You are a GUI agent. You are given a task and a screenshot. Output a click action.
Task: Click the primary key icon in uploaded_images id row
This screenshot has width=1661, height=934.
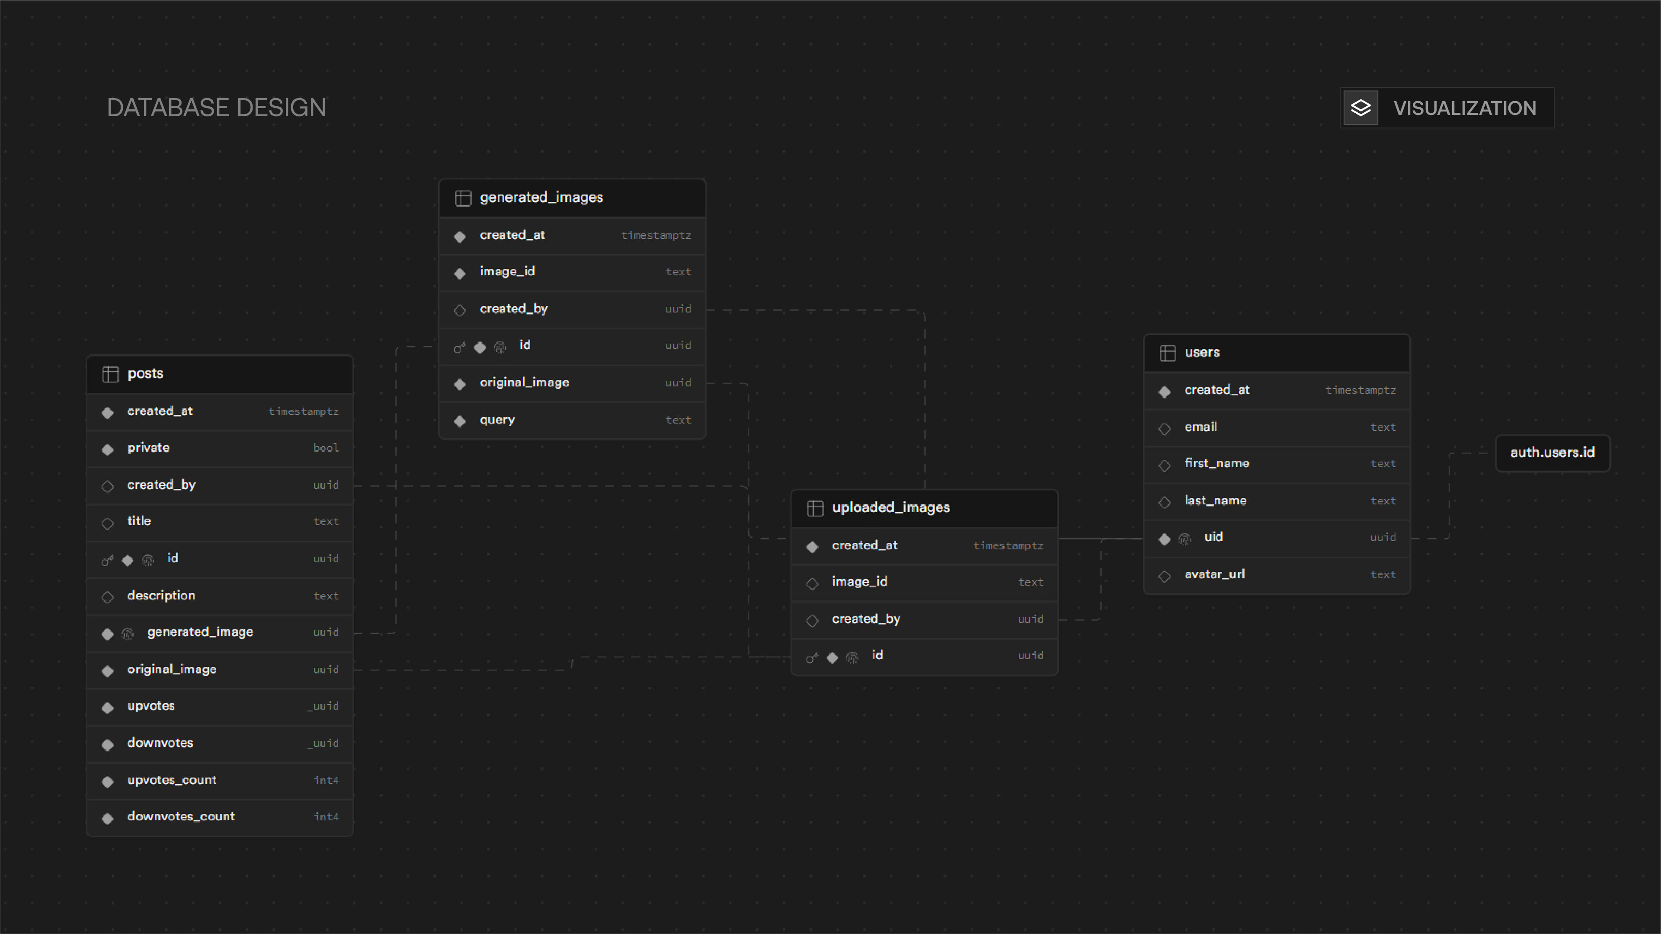tap(812, 657)
